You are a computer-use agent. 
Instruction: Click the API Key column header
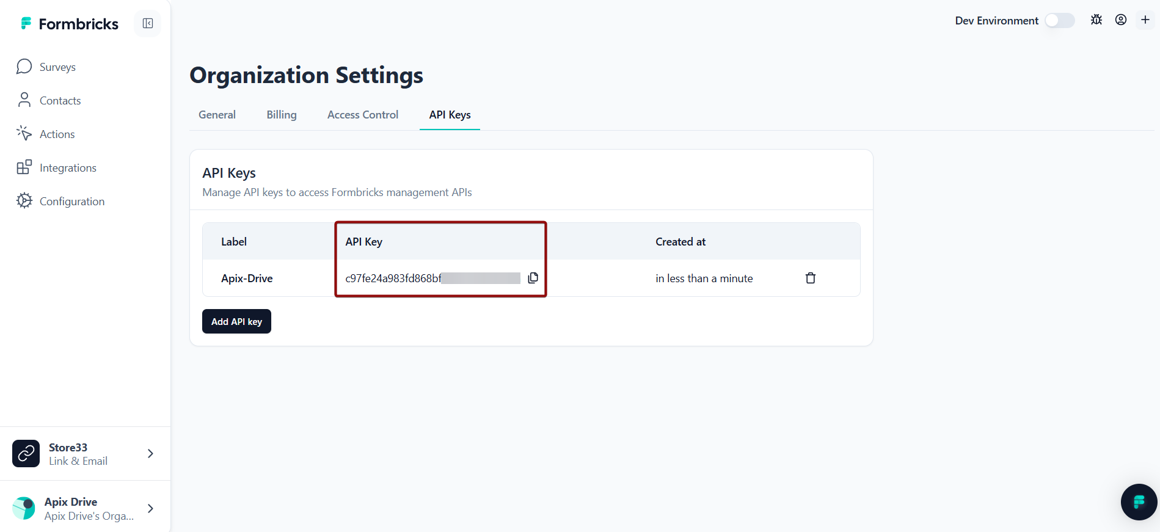pyautogui.click(x=364, y=242)
